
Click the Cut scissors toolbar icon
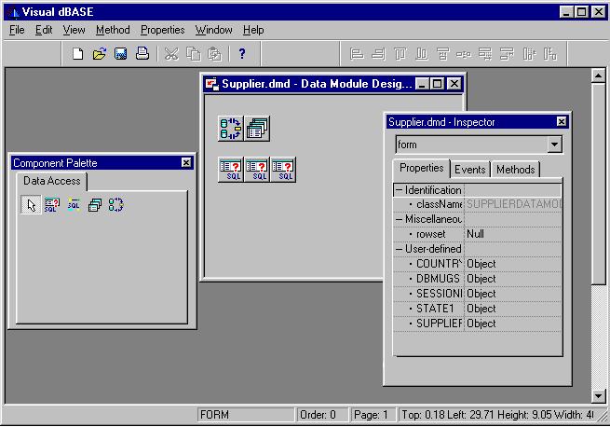coord(171,54)
